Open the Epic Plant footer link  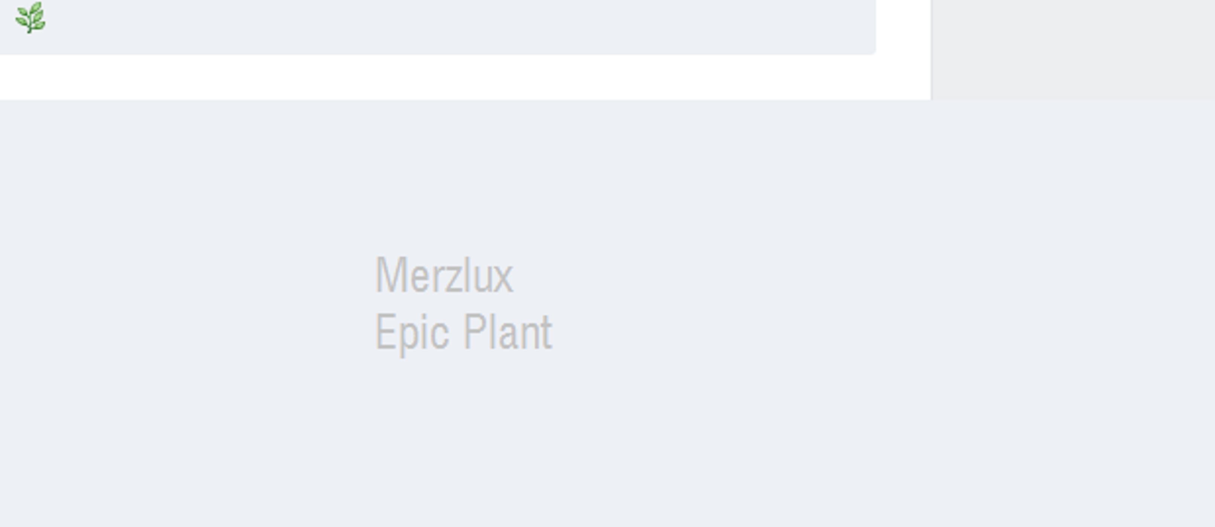(463, 333)
